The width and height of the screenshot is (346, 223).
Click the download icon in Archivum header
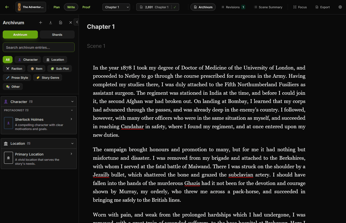click(51, 22)
